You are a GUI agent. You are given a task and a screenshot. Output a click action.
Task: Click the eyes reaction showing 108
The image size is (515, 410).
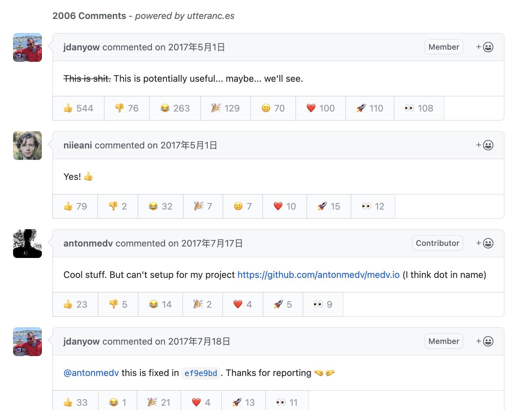[419, 108]
